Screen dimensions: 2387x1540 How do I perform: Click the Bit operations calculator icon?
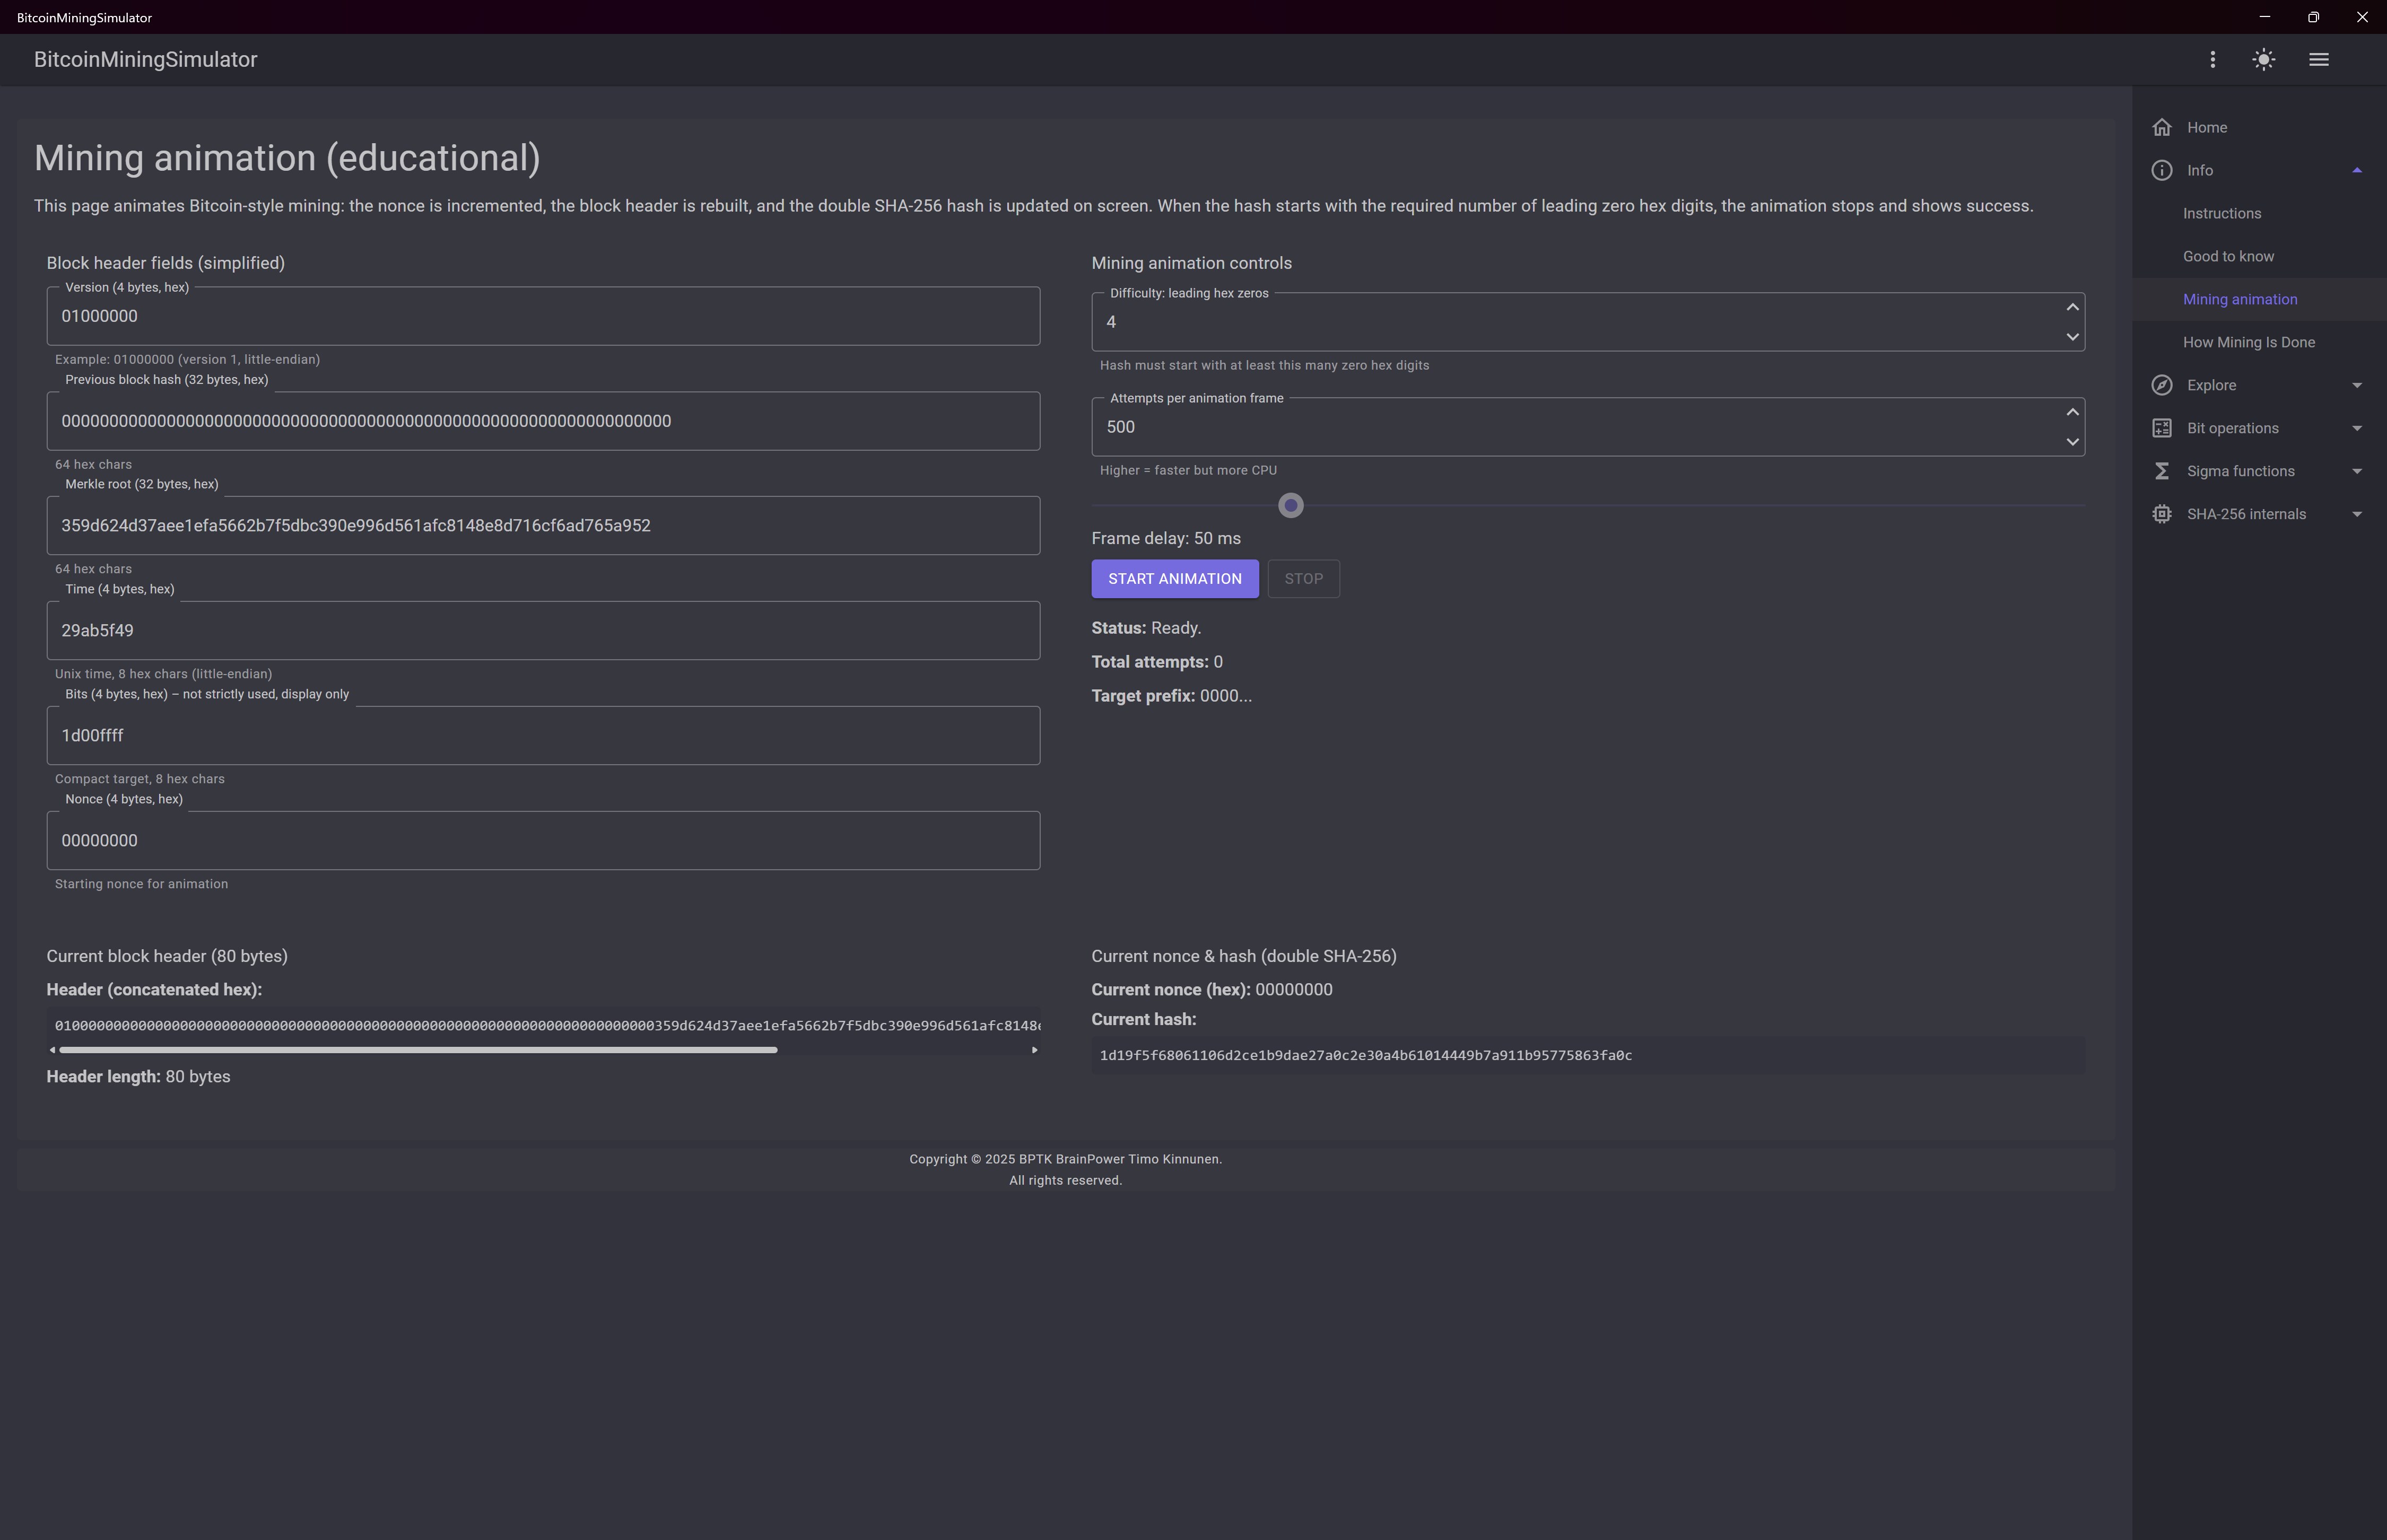[2161, 427]
